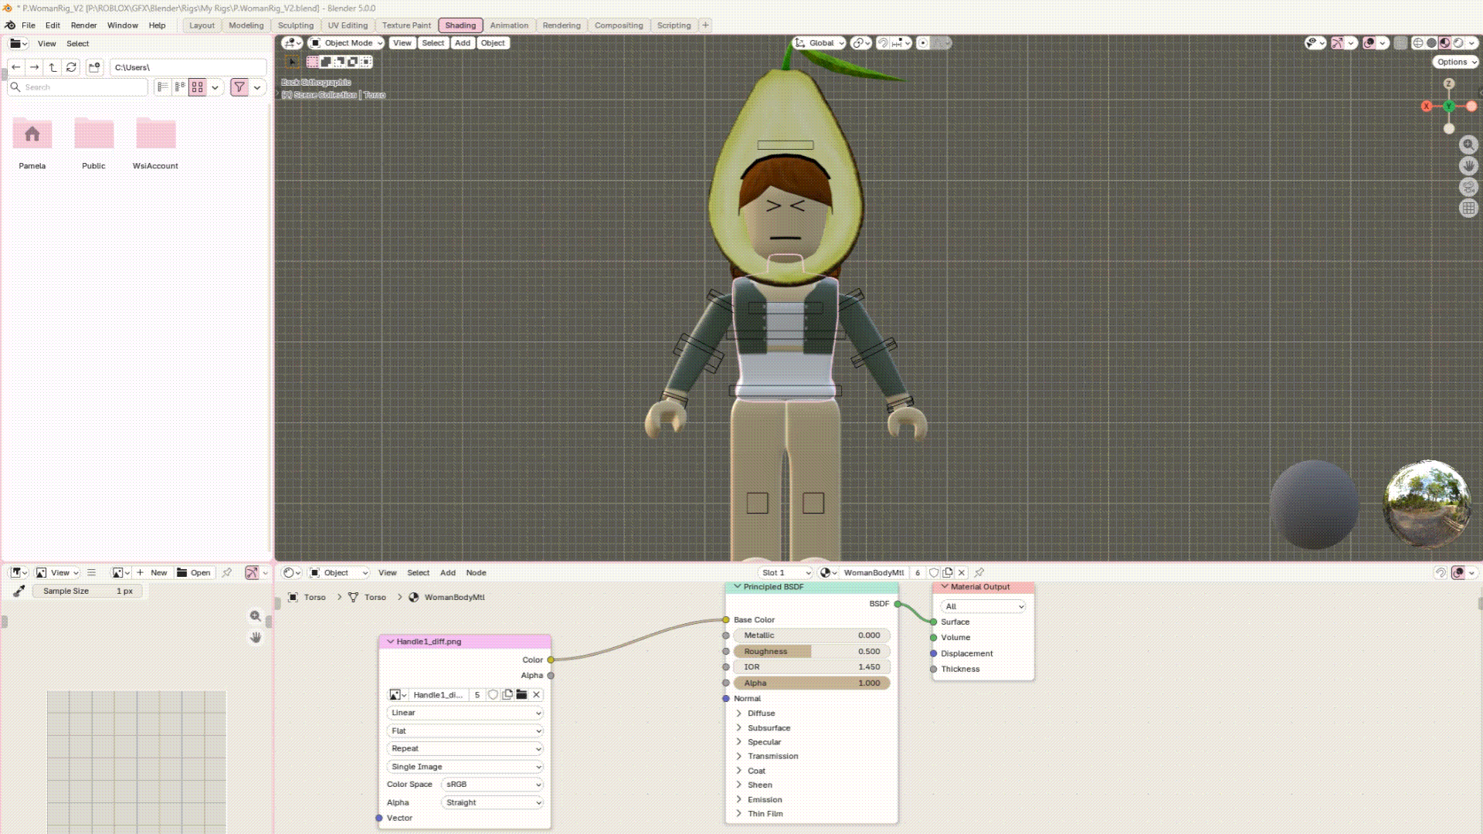Click the file browser search field

pyautogui.click(x=78, y=87)
